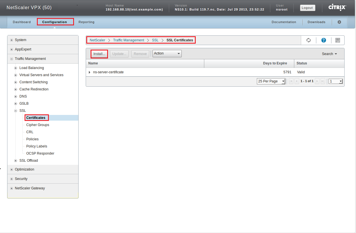Screen dimensions: 356x233
Task: Click the Logout button
Action: point(307,8)
